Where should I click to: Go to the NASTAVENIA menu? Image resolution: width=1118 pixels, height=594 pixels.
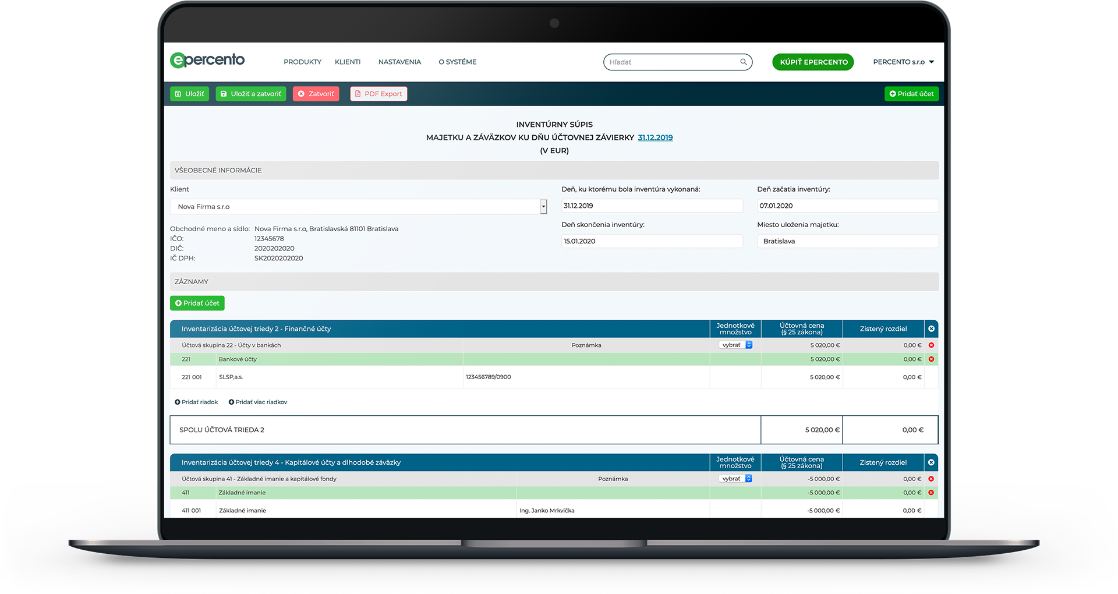click(399, 62)
